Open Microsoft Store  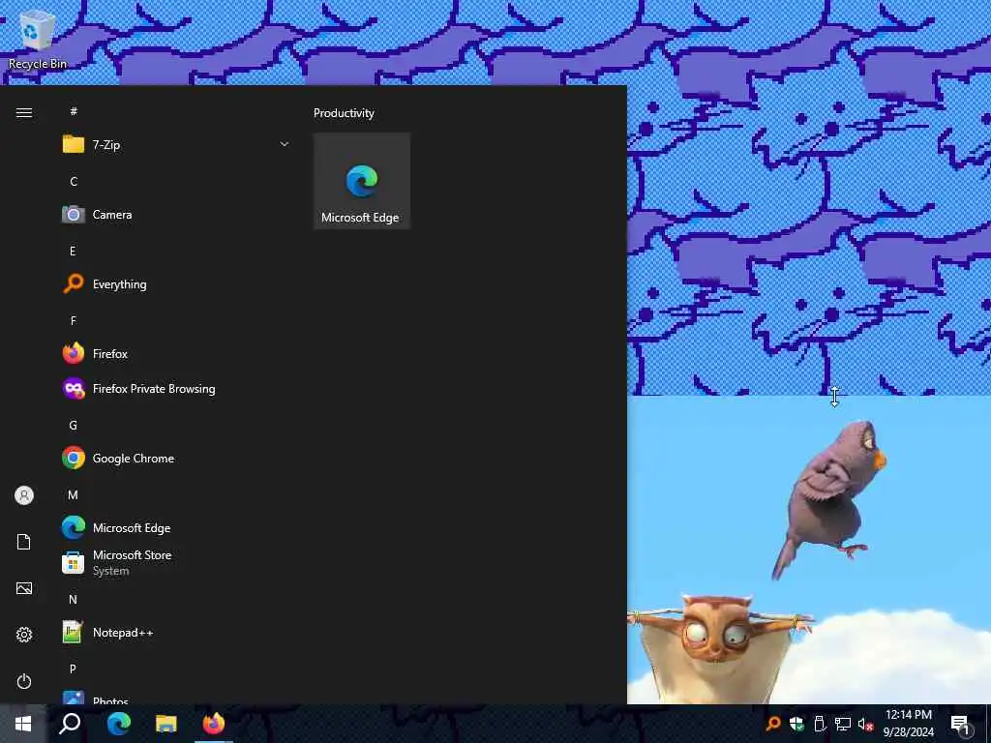point(176,562)
